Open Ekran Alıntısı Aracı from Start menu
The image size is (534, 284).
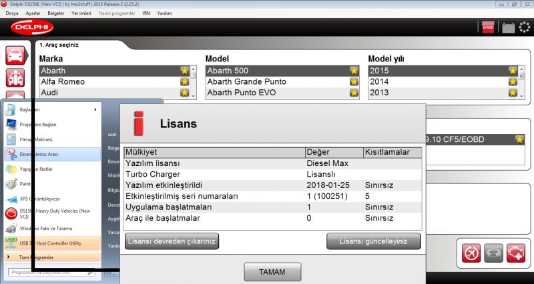tap(53, 154)
